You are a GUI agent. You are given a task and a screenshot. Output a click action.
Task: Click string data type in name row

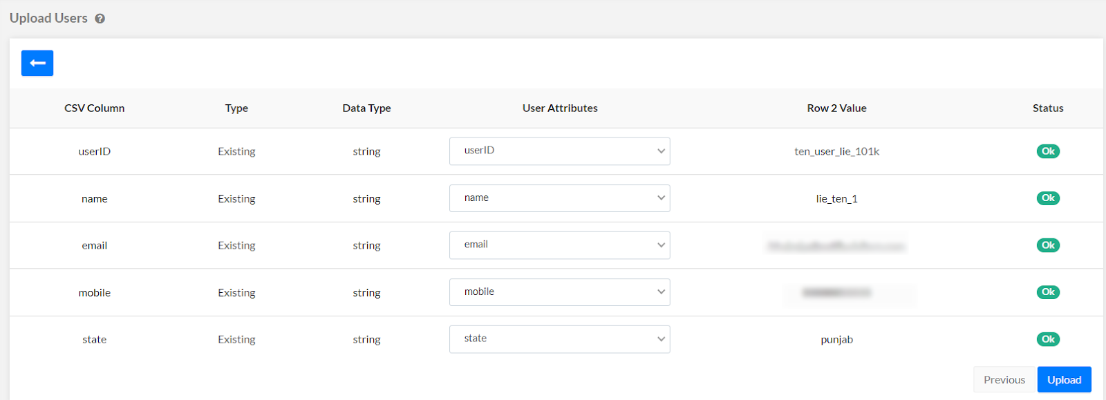(x=366, y=199)
